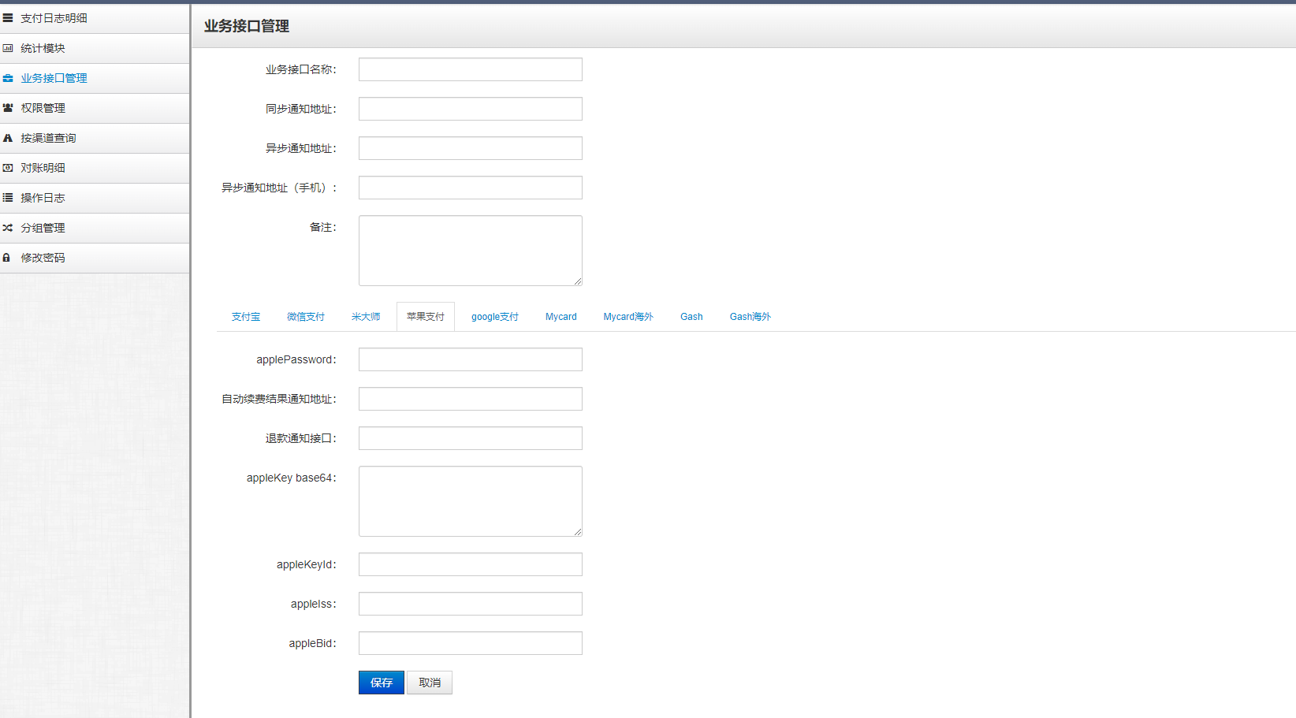Image resolution: width=1296 pixels, height=718 pixels.
Task: Focus the 异步通知地址（手机） input field
Action: [471, 188]
